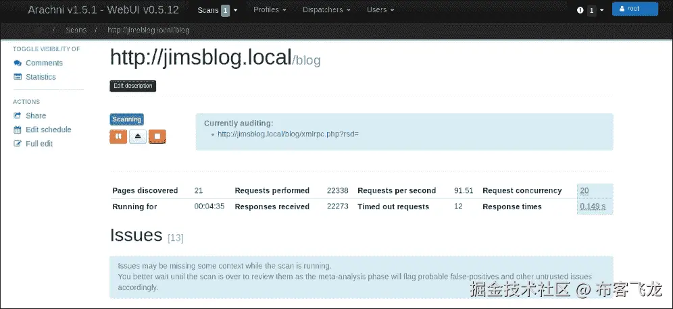673x309 pixels.
Task: Click the Full edit pencil icon
Action: point(18,144)
